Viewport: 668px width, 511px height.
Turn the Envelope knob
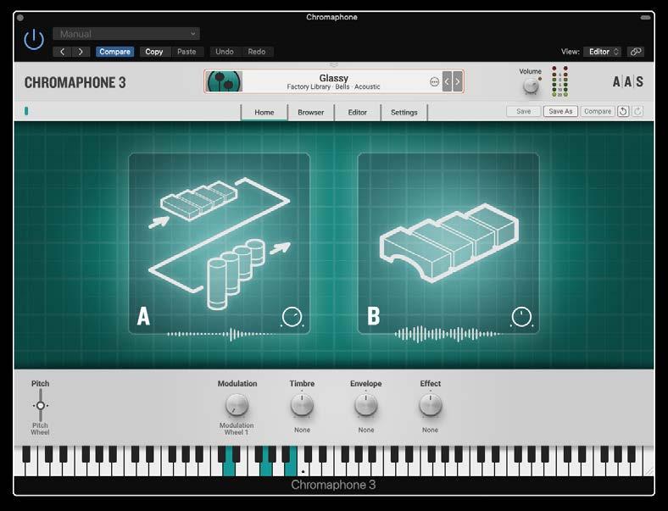tap(366, 405)
